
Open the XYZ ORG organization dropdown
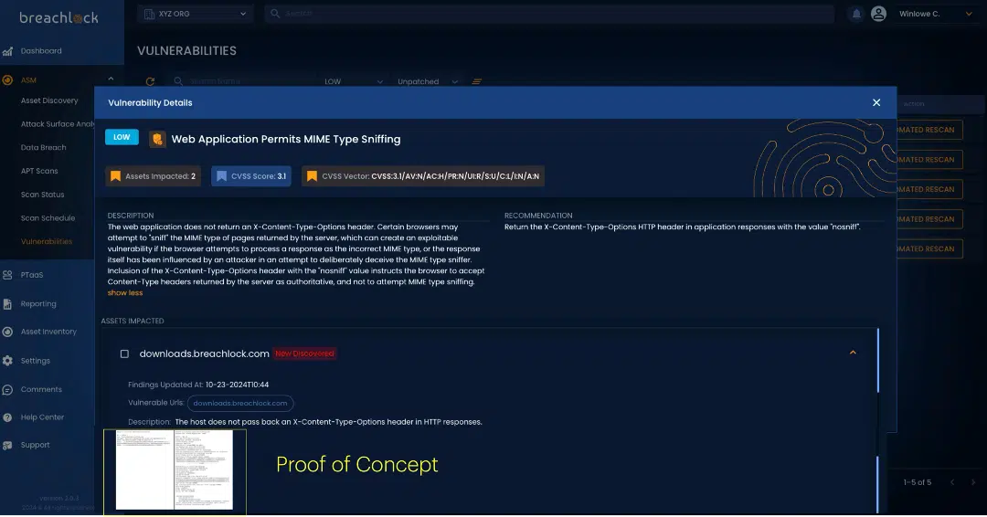pos(196,14)
